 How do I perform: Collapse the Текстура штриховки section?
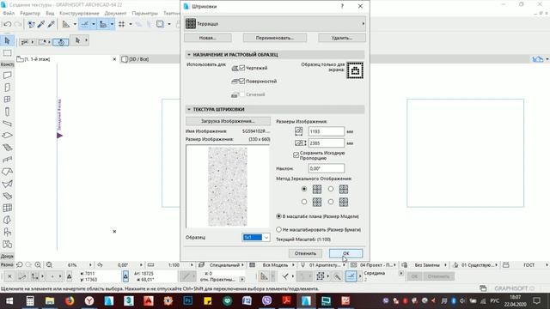pos(189,109)
